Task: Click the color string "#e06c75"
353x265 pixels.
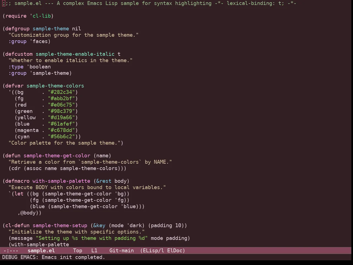Action: [x=61, y=105]
